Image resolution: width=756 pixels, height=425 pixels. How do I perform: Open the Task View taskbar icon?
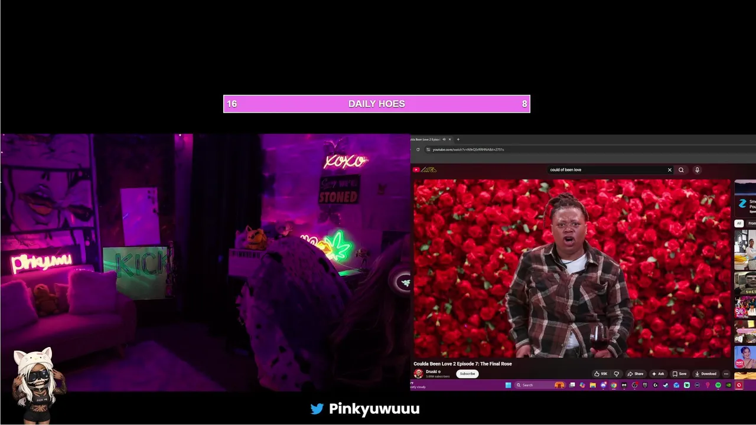click(x=572, y=385)
